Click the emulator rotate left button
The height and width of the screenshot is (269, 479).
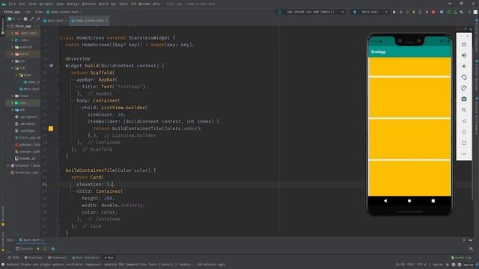(464, 77)
